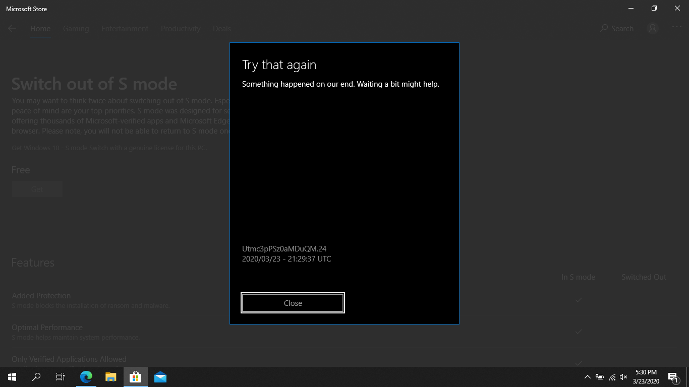Open the user account profile icon

click(x=653, y=29)
